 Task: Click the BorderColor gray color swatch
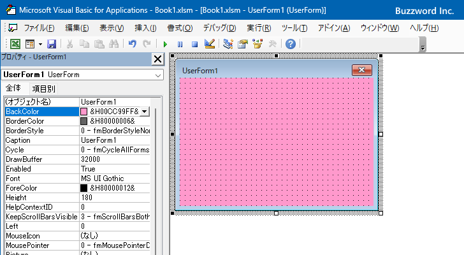83,121
